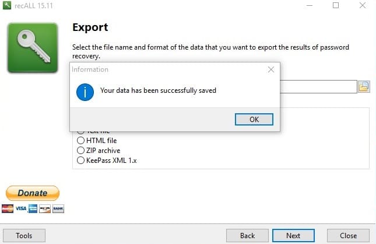Click the Close button at bottom right
Viewport: 376px width, 244px height.
349,235
